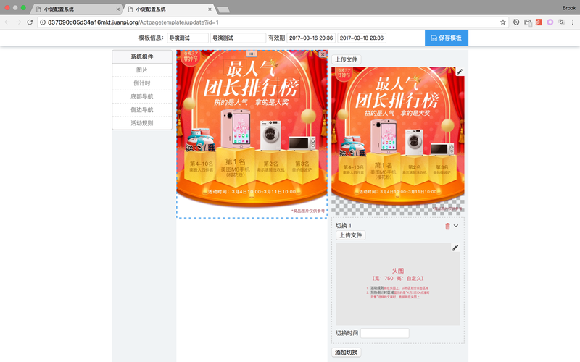Click the 有效期 label
This screenshot has height=362, width=580.
(x=276, y=38)
